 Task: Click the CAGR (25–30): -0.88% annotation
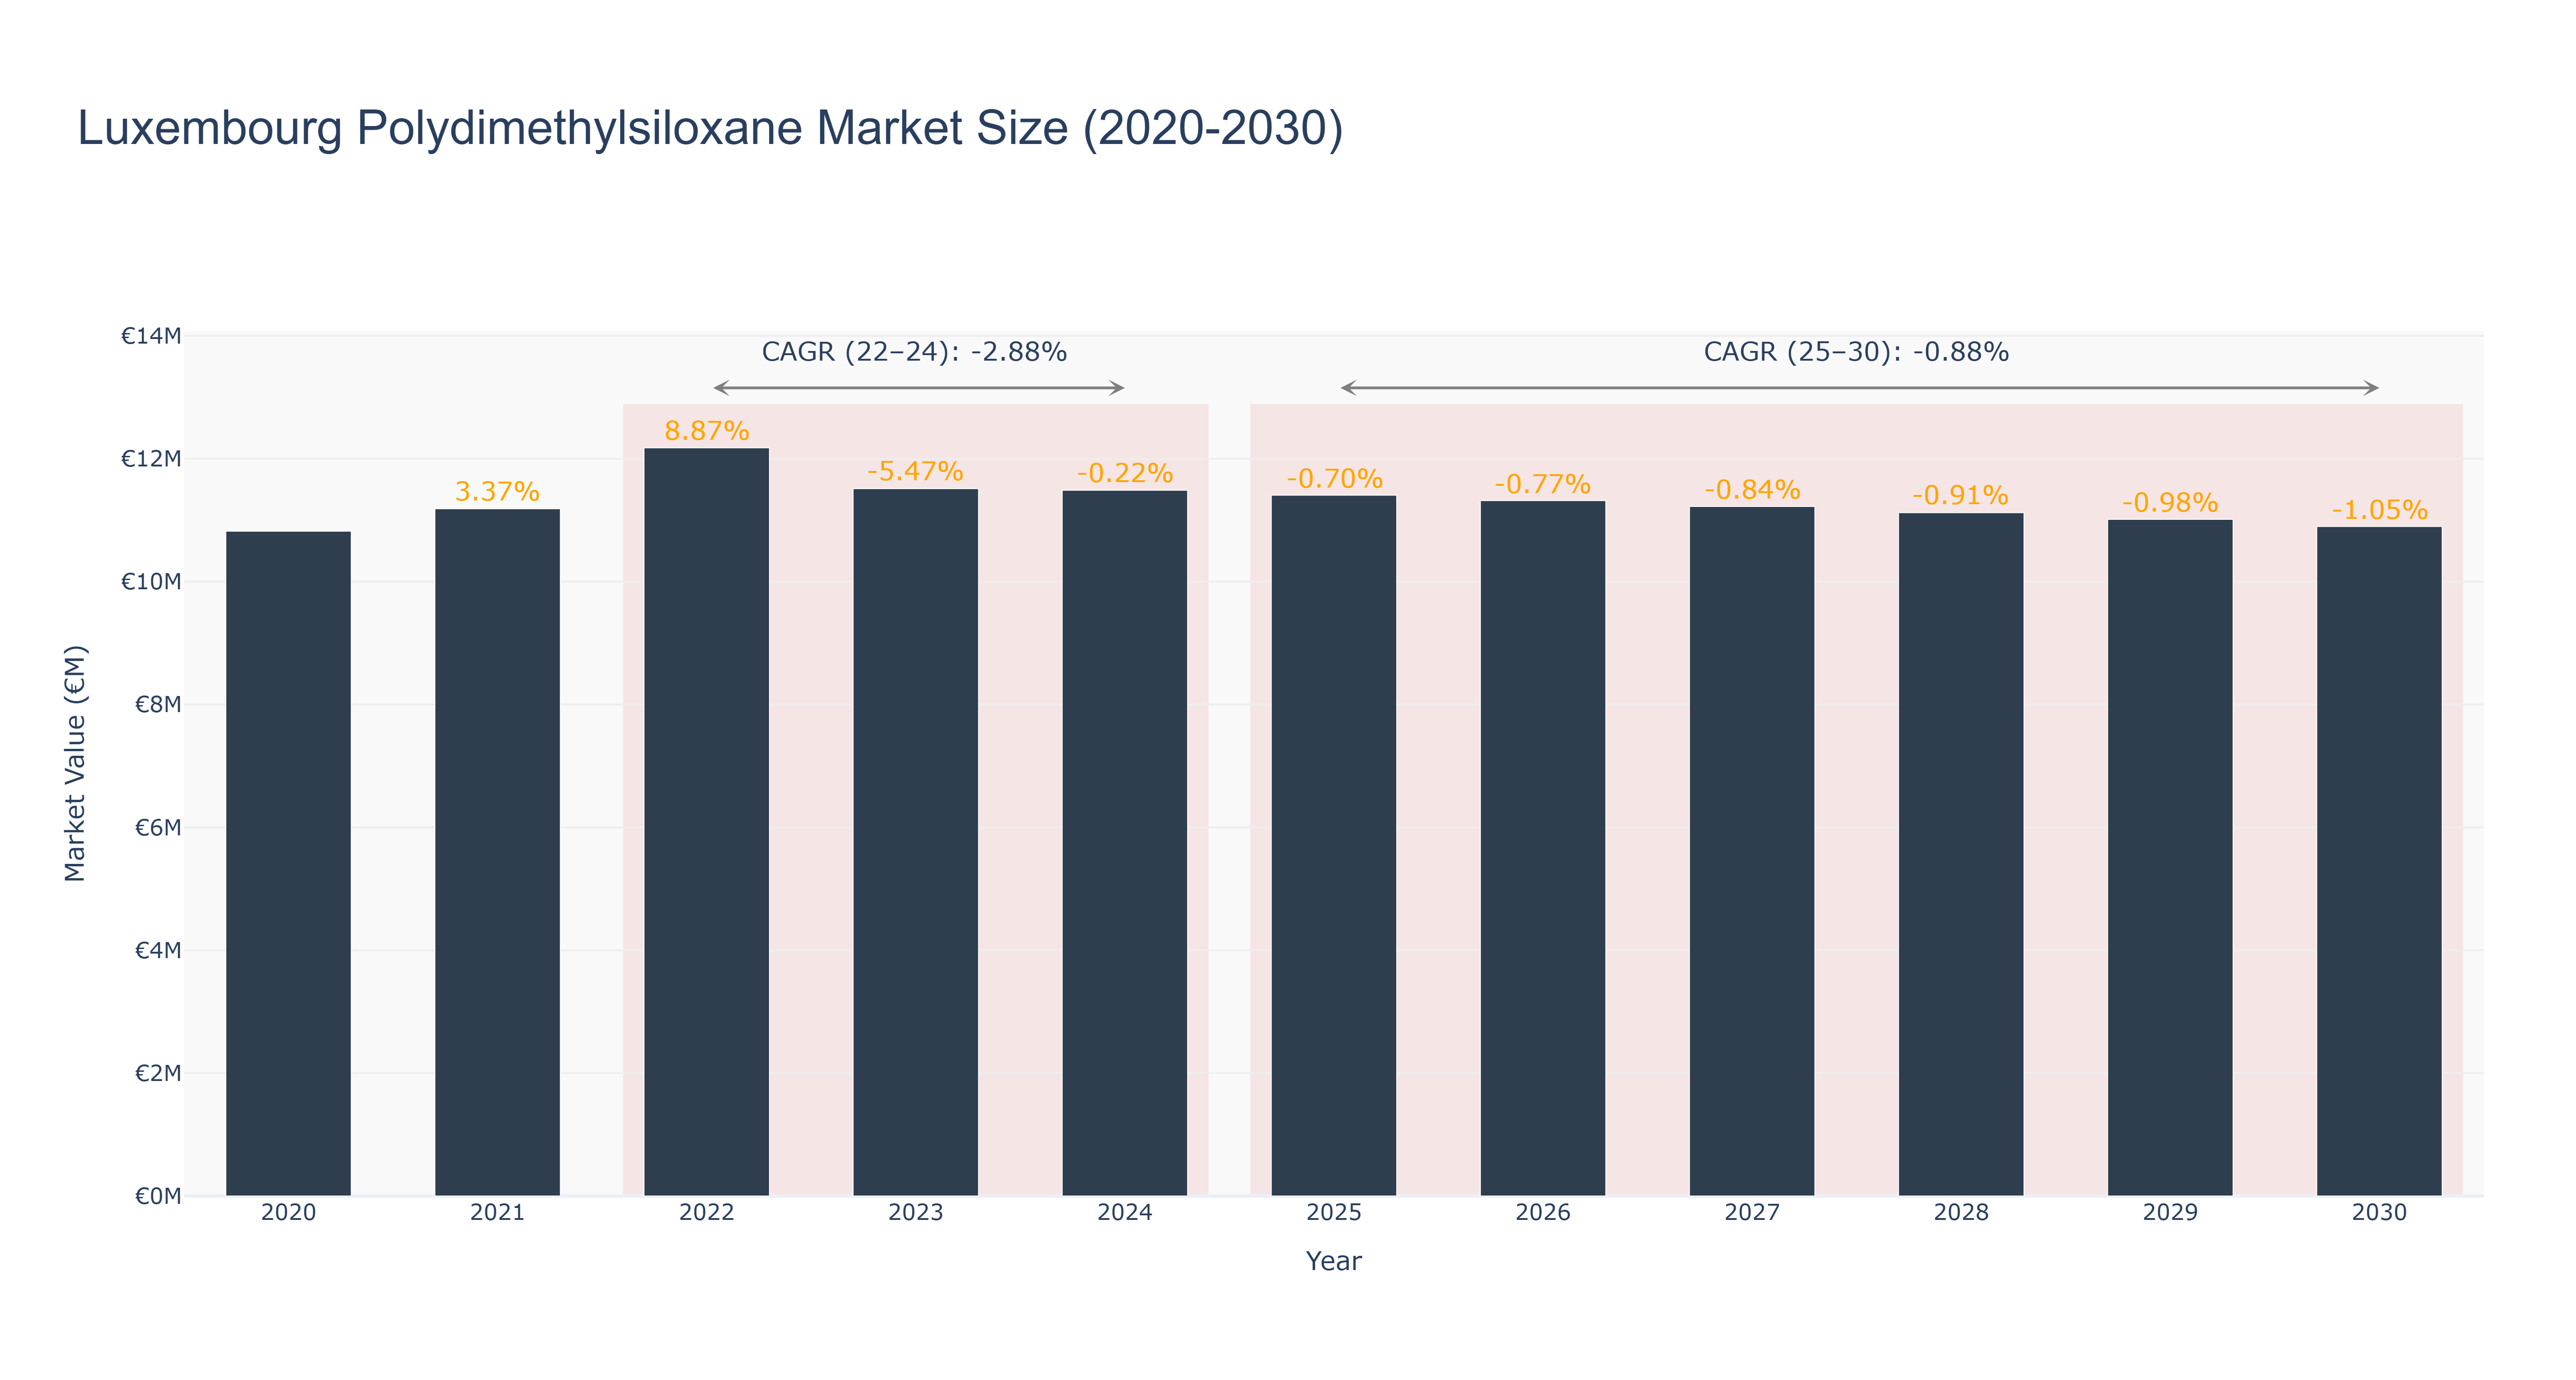coord(1856,352)
